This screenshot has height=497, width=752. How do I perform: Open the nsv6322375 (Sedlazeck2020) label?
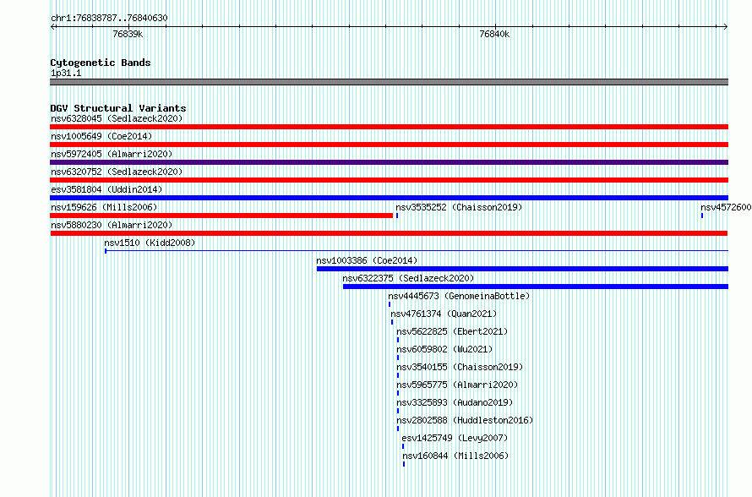point(408,278)
